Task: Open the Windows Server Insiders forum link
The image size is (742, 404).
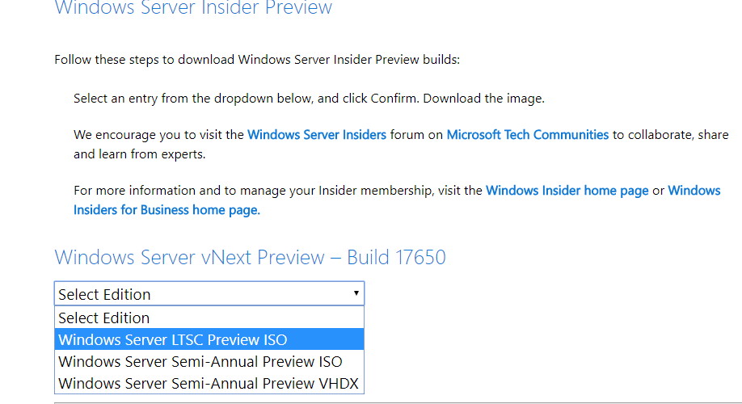Action: 317,135
